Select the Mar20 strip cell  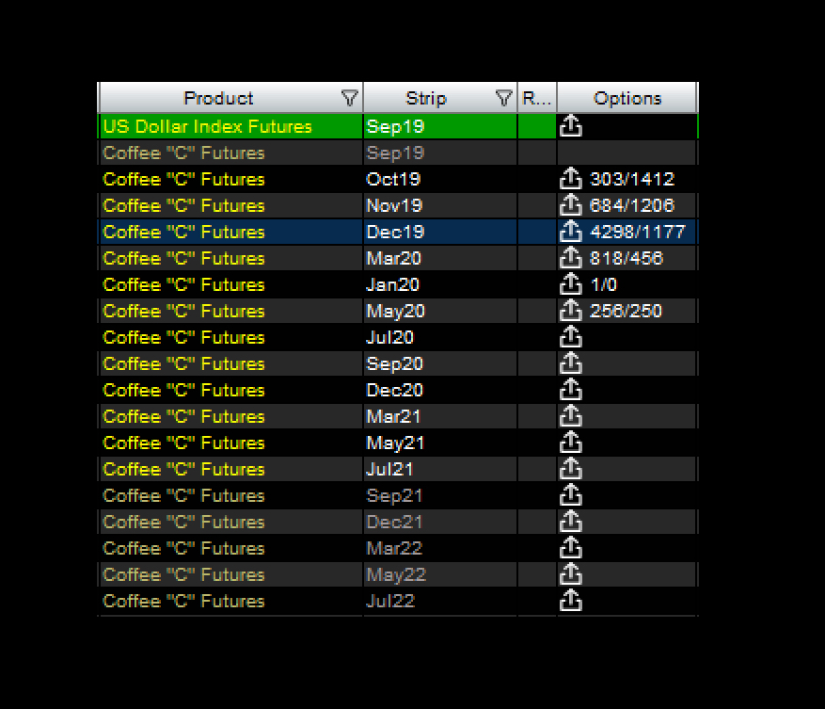(440, 258)
